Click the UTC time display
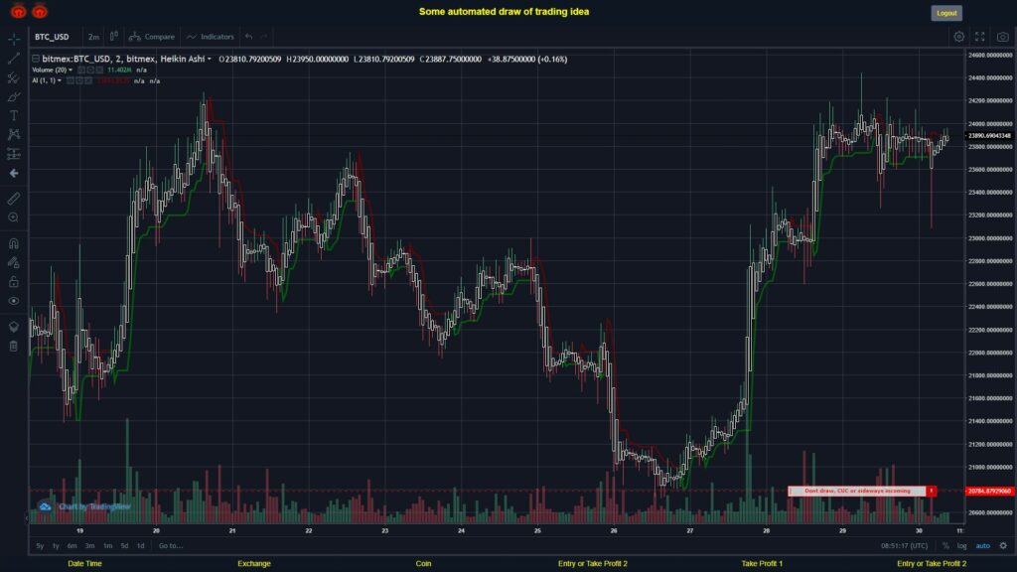This screenshot has height=572, width=1017. tap(904, 546)
